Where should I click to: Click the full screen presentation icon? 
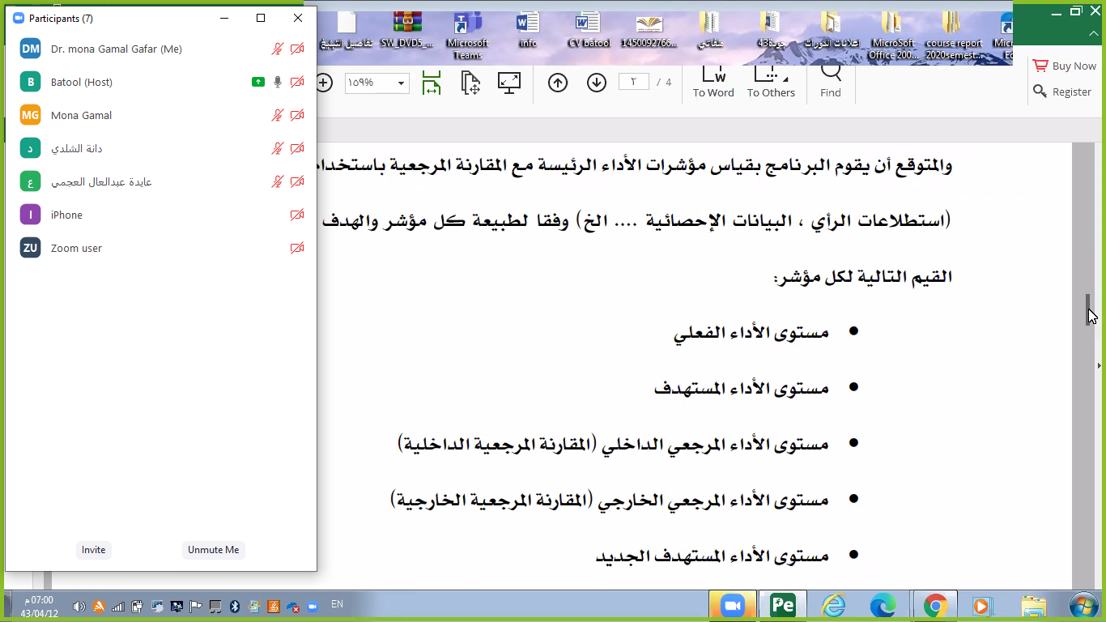(x=509, y=83)
